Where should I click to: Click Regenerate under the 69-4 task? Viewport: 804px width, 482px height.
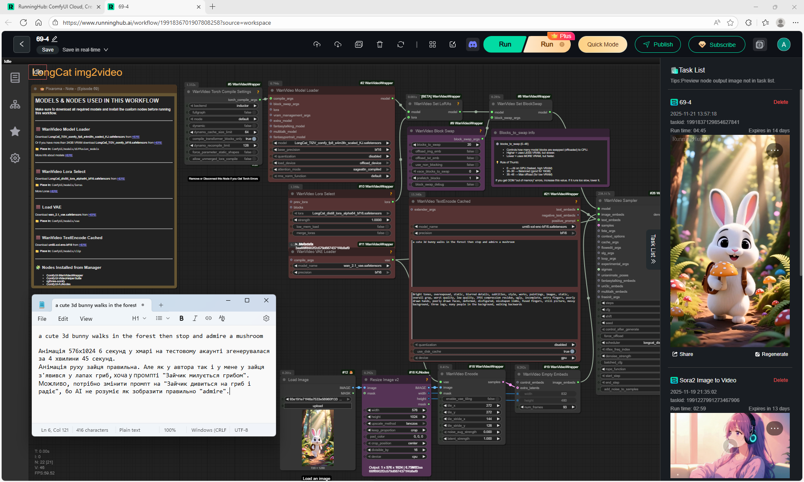point(771,354)
